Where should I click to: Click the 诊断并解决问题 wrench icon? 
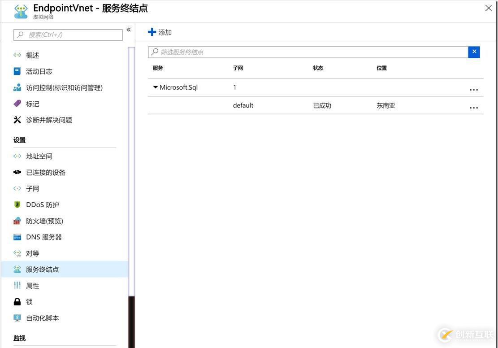click(17, 120)
